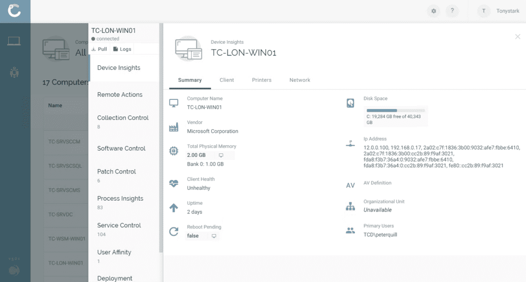The width and height of the screenshot is (526, 282).
Task: Click the connected status under TC-LON-WIN01
Action: click(105, 39)
